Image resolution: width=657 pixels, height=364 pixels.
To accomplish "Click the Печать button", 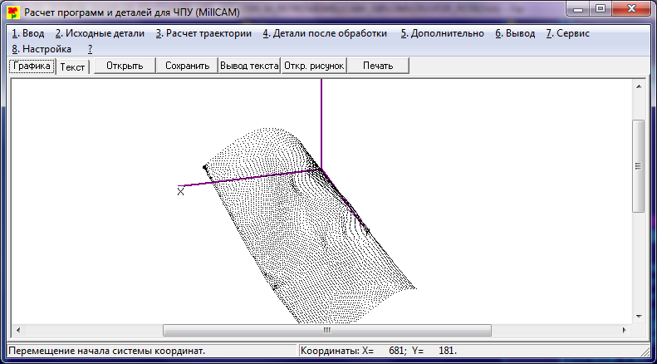I will pyautogui.click(x=378, y=66).
